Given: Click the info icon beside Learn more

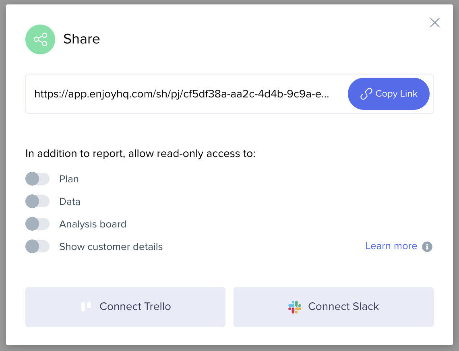Looking at the screenshot, I should (x=427, y=247).
